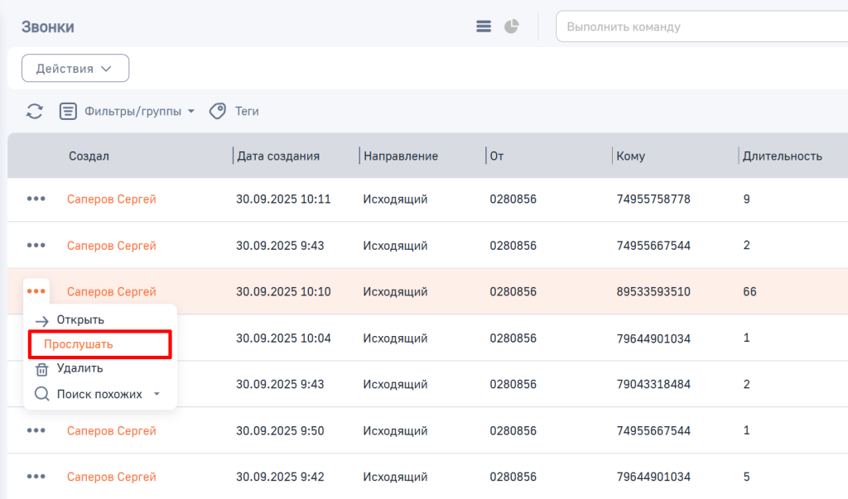Open three-dot menu for 30.09.2025 9:50 call

click(x=36, y=430)
